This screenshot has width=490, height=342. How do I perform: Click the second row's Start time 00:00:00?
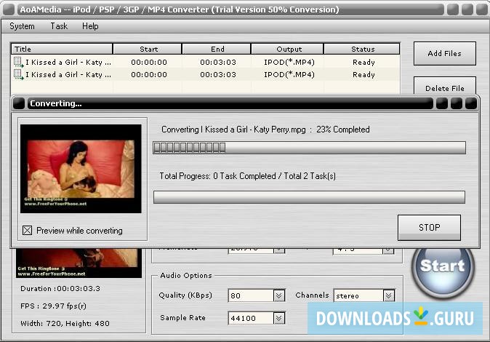pos(149,75)
